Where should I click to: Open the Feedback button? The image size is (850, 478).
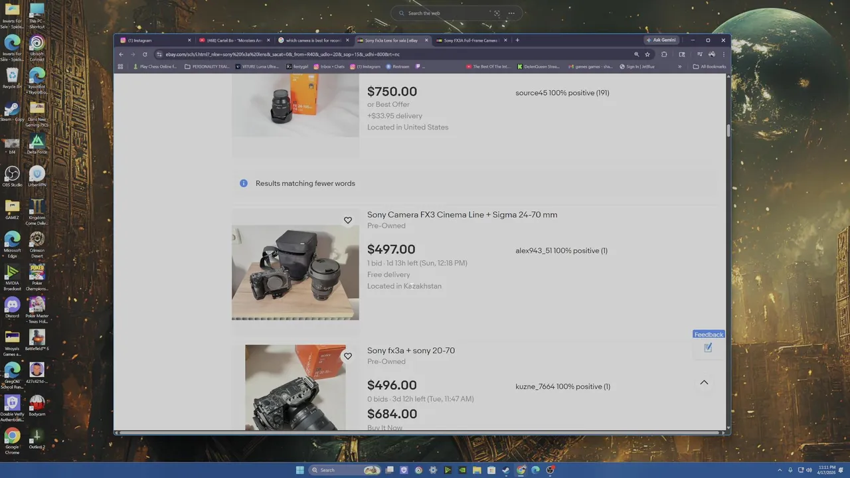coord(709,335)
